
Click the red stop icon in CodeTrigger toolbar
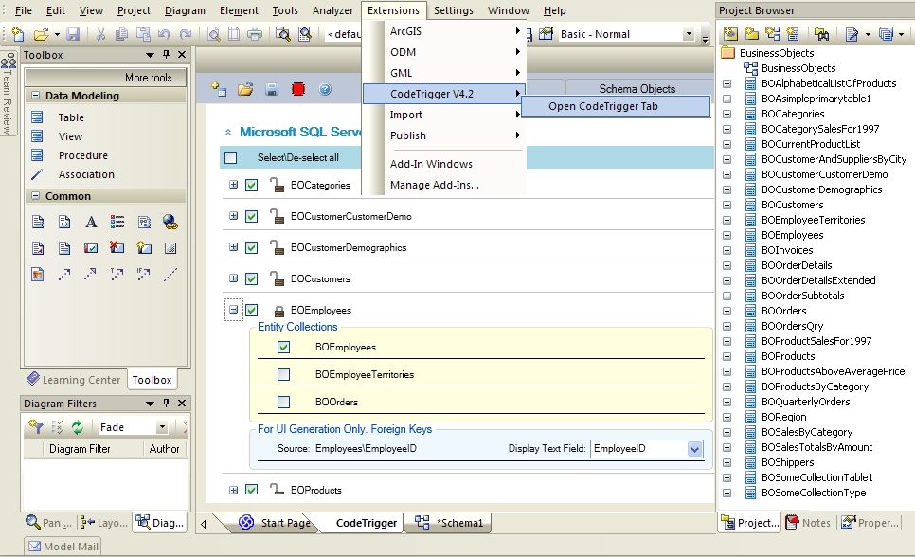298,89
